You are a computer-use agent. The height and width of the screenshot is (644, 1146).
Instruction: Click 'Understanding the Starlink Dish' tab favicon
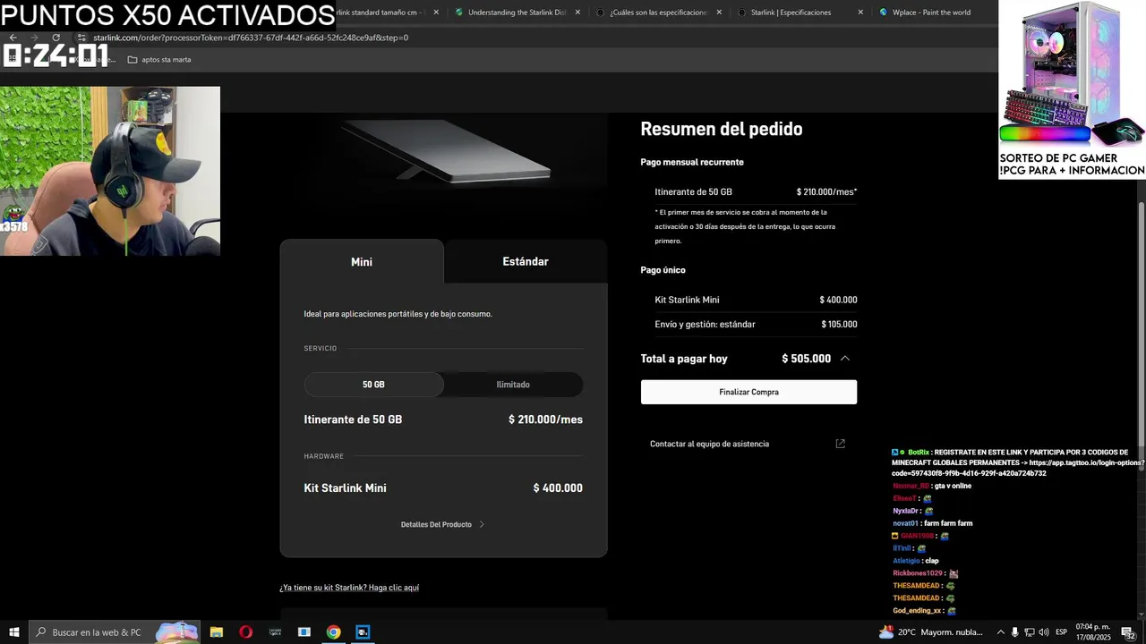click(459, 13)
